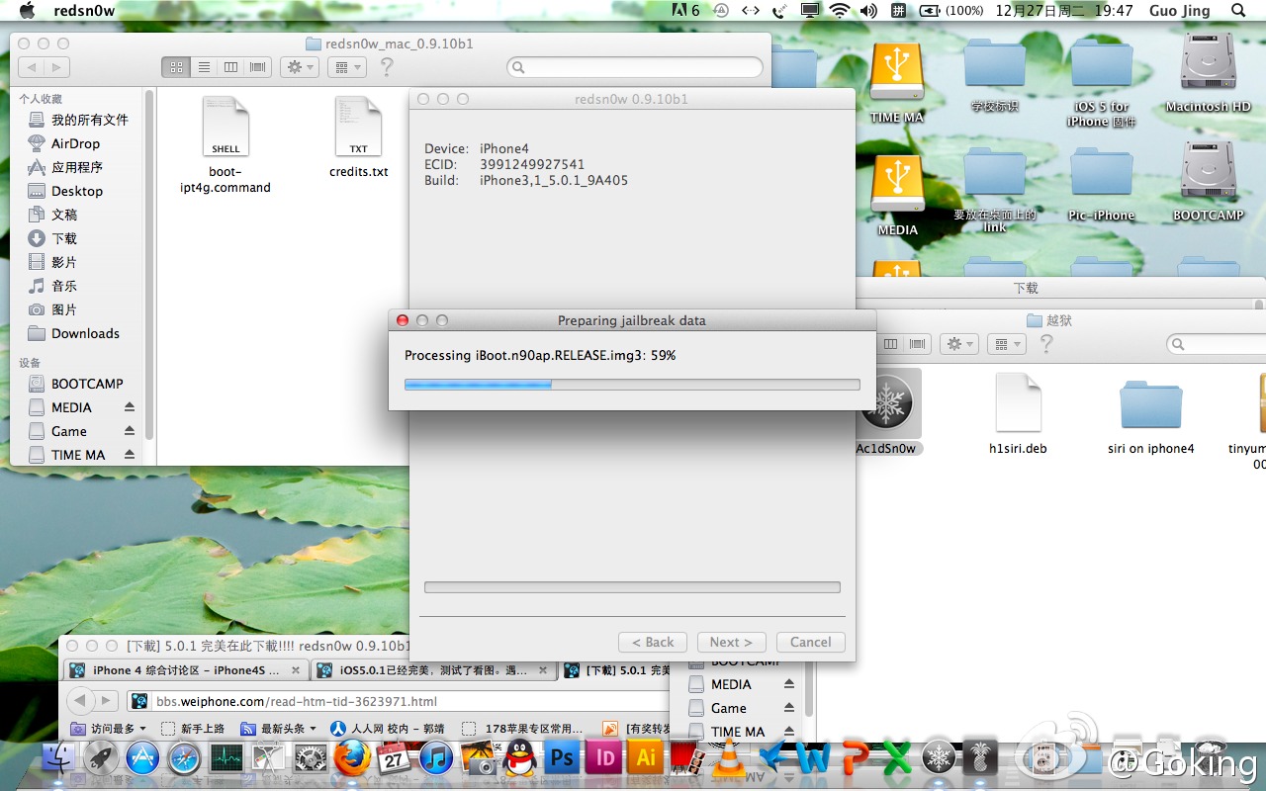Open the iOS 5 for iPhone folder
The width and height of the screenshot is (1266, 791).
[x=1101, y=65]
